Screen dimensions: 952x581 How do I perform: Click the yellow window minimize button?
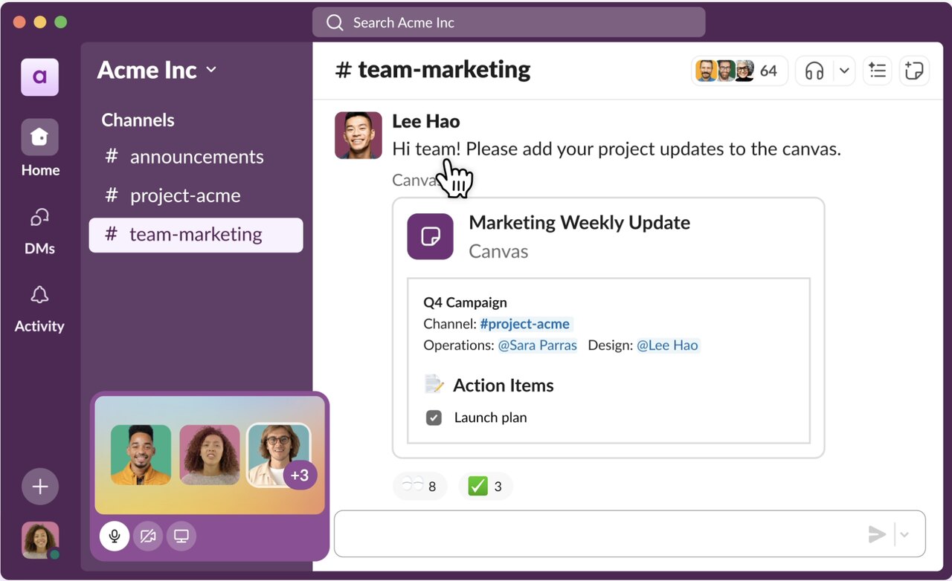(40, 22)
